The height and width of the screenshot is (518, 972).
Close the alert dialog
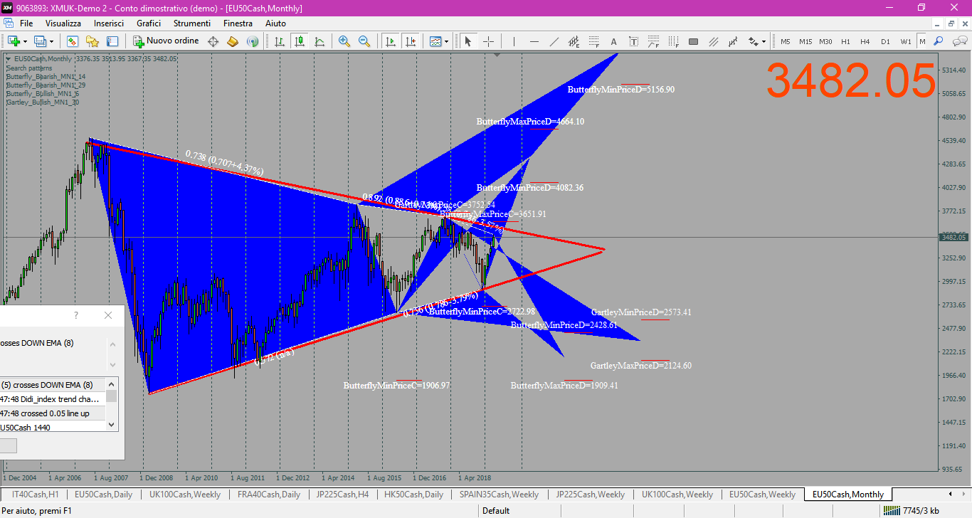tap(108, 315)
